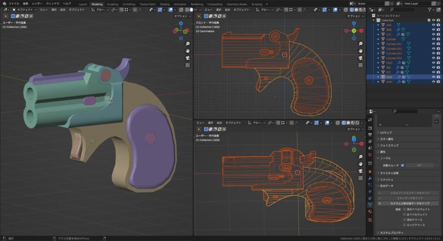Open the green Object Data mesh properties tab

click(x=370, y=204)
